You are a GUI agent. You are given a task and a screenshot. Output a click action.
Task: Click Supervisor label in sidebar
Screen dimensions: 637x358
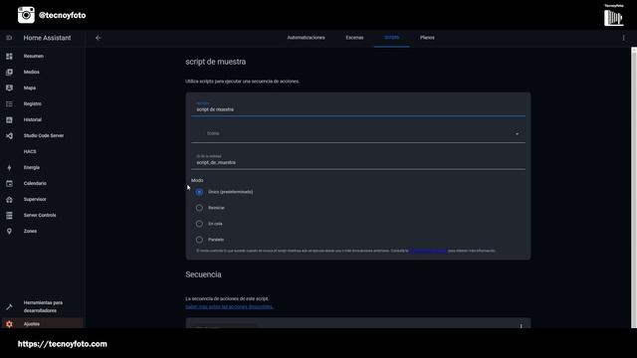tap(35, 199)
